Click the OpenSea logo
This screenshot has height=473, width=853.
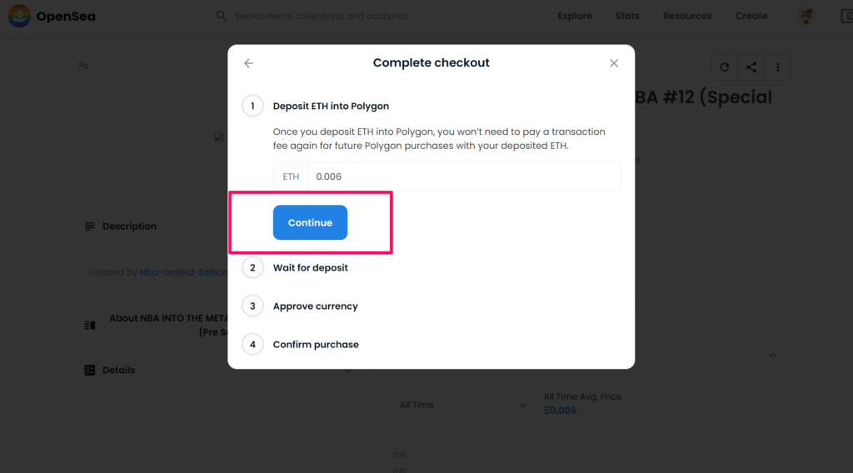tap(20, 16)
